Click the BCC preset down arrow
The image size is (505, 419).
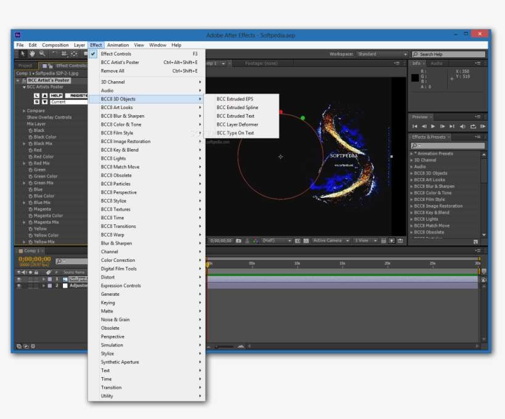pos(45,102)
